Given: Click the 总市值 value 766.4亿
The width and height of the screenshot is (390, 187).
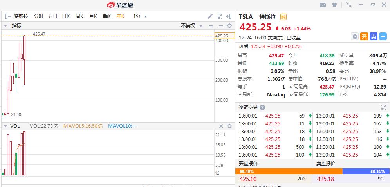Looking at the screenshot, I should tap(326, 79).
